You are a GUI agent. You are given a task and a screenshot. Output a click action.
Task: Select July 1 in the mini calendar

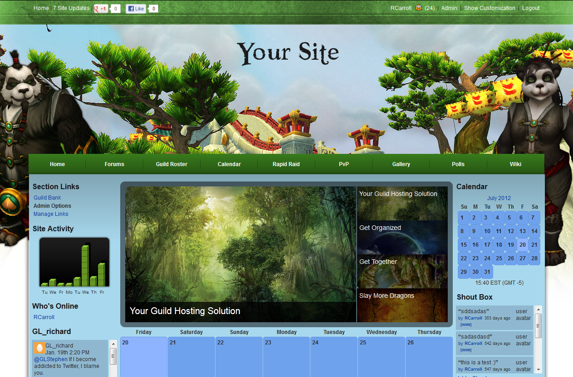point(464,218)
